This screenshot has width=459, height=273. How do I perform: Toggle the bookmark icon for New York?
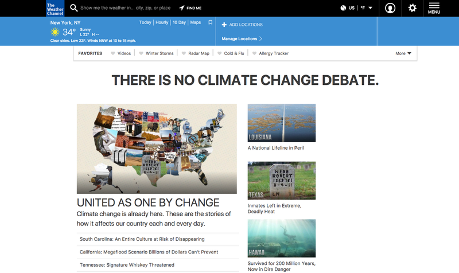click(x=210, y=22)
